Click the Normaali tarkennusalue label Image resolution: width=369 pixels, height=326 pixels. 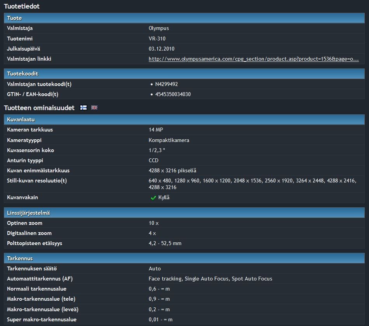(37, 289)
